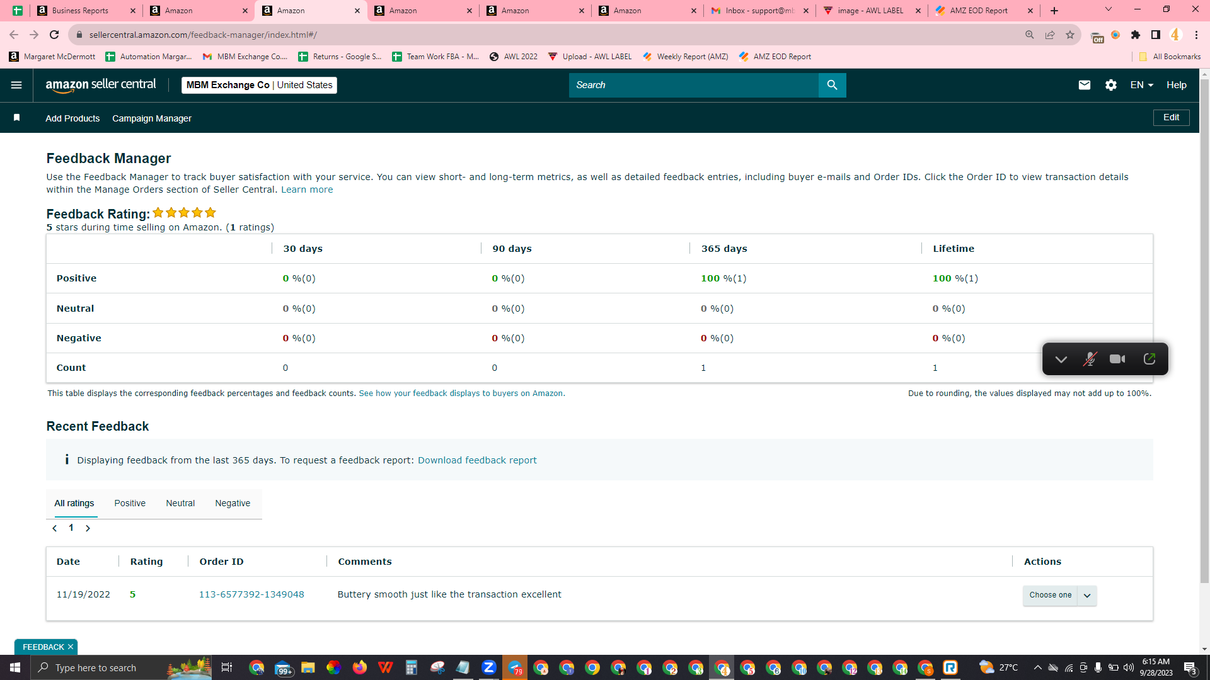1210x680 pixels.
Task: Click the browser address bar URL
Action: [203, 35]
